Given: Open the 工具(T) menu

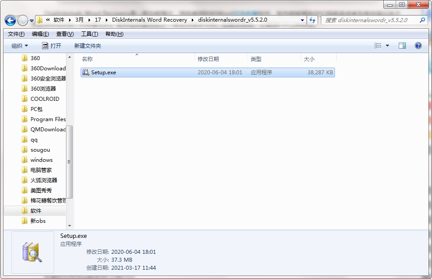Looking at the screenshot, I should click(x=89, y=34).
